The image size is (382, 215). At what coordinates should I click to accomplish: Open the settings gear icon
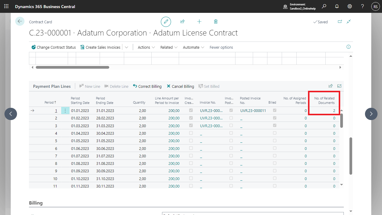click(x=350, y=6)
